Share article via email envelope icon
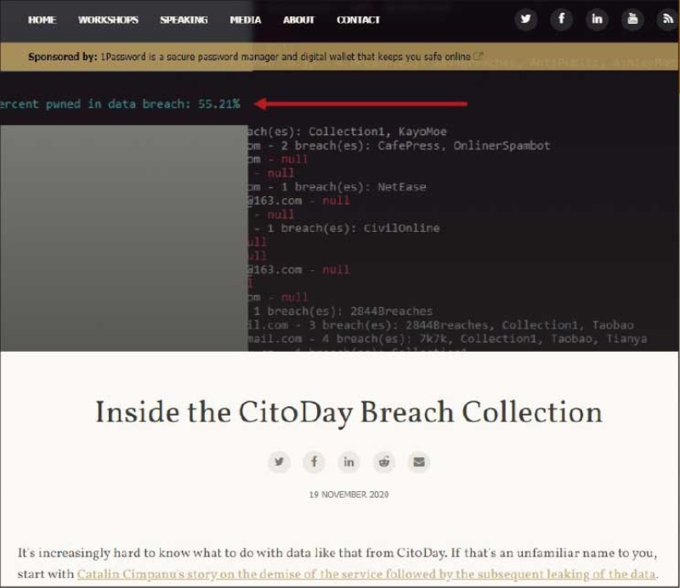680x588 pixels. pos(418,462)
